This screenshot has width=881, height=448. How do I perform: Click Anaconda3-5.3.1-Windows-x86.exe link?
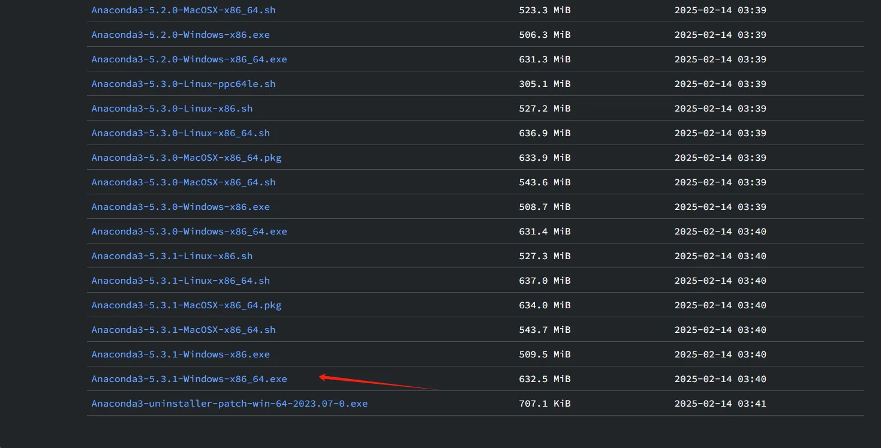(181, 354)
